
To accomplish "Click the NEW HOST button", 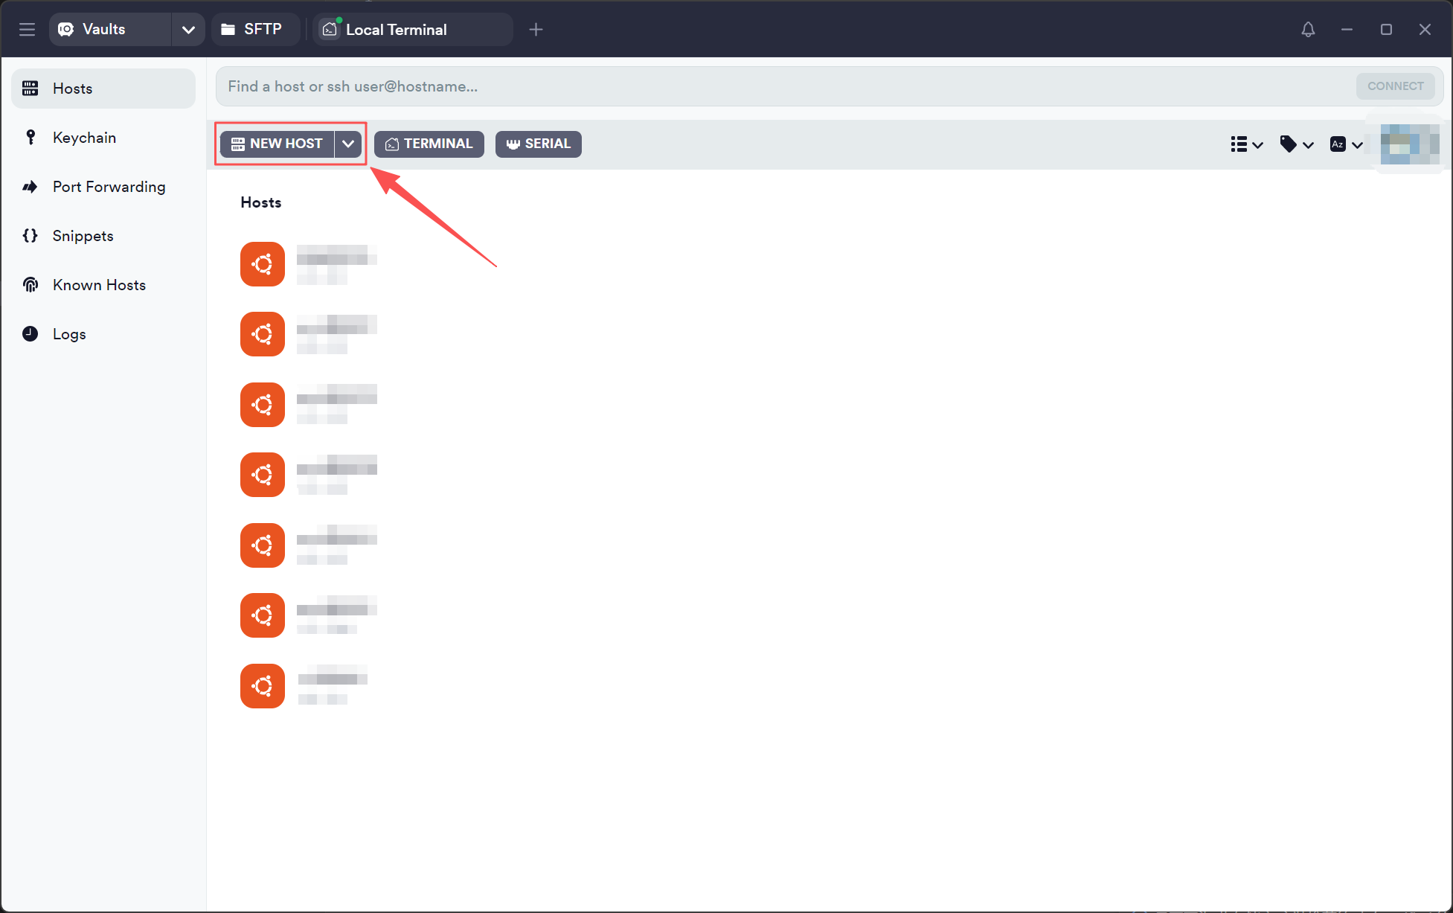I will pos(278,144).
